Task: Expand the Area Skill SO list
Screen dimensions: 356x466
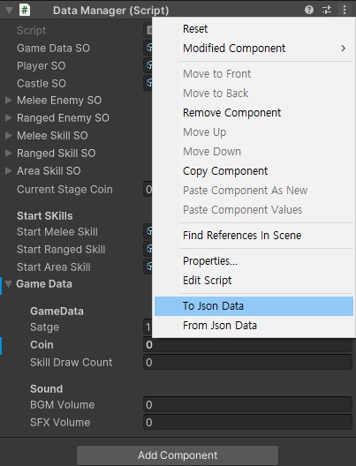Action: tap(9, 170)
